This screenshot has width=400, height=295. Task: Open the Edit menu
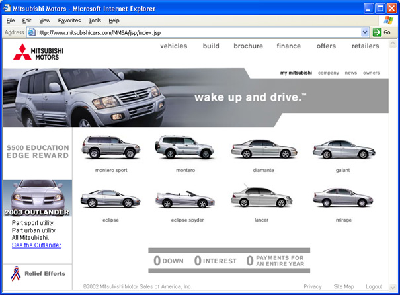[x=26, y=21]
